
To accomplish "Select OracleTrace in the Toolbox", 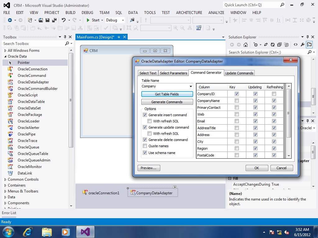I will click(x=27, y=141).
